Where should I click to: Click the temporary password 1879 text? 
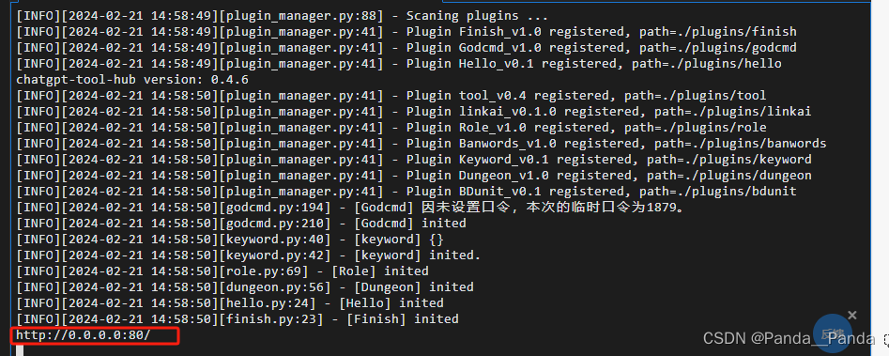click(662, 207)
